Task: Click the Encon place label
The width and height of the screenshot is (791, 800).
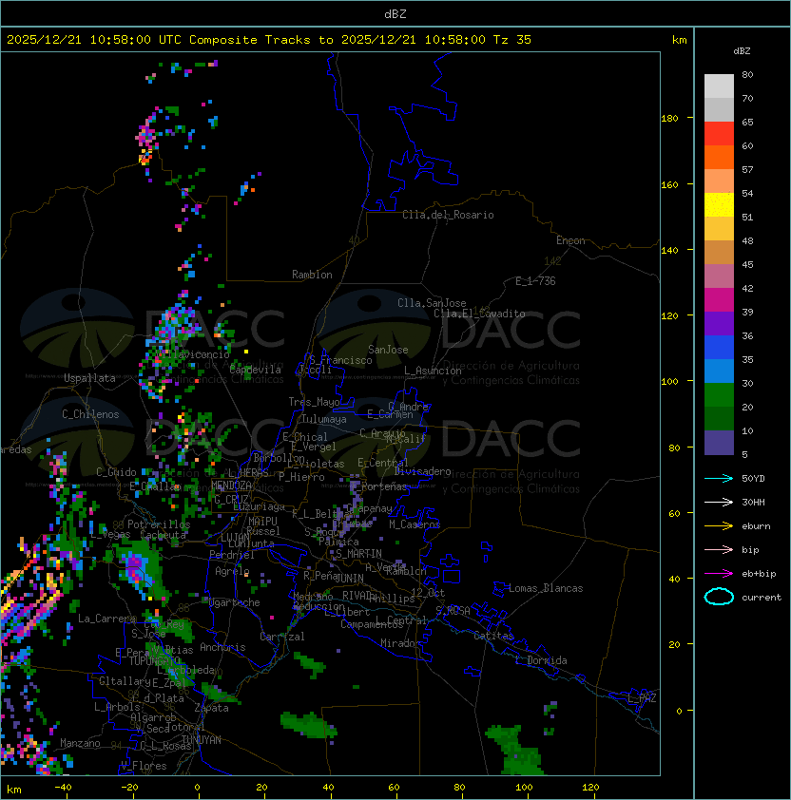Action: tap(570, 240)
